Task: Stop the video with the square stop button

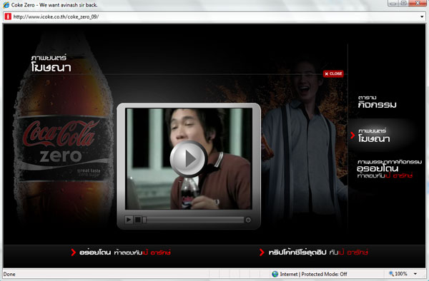Action: pos(138,220)
